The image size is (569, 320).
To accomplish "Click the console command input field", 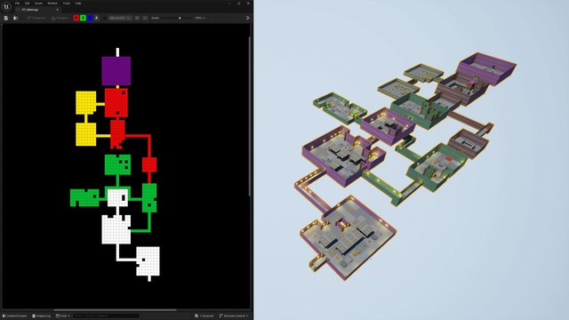I will tap(107, 316).
